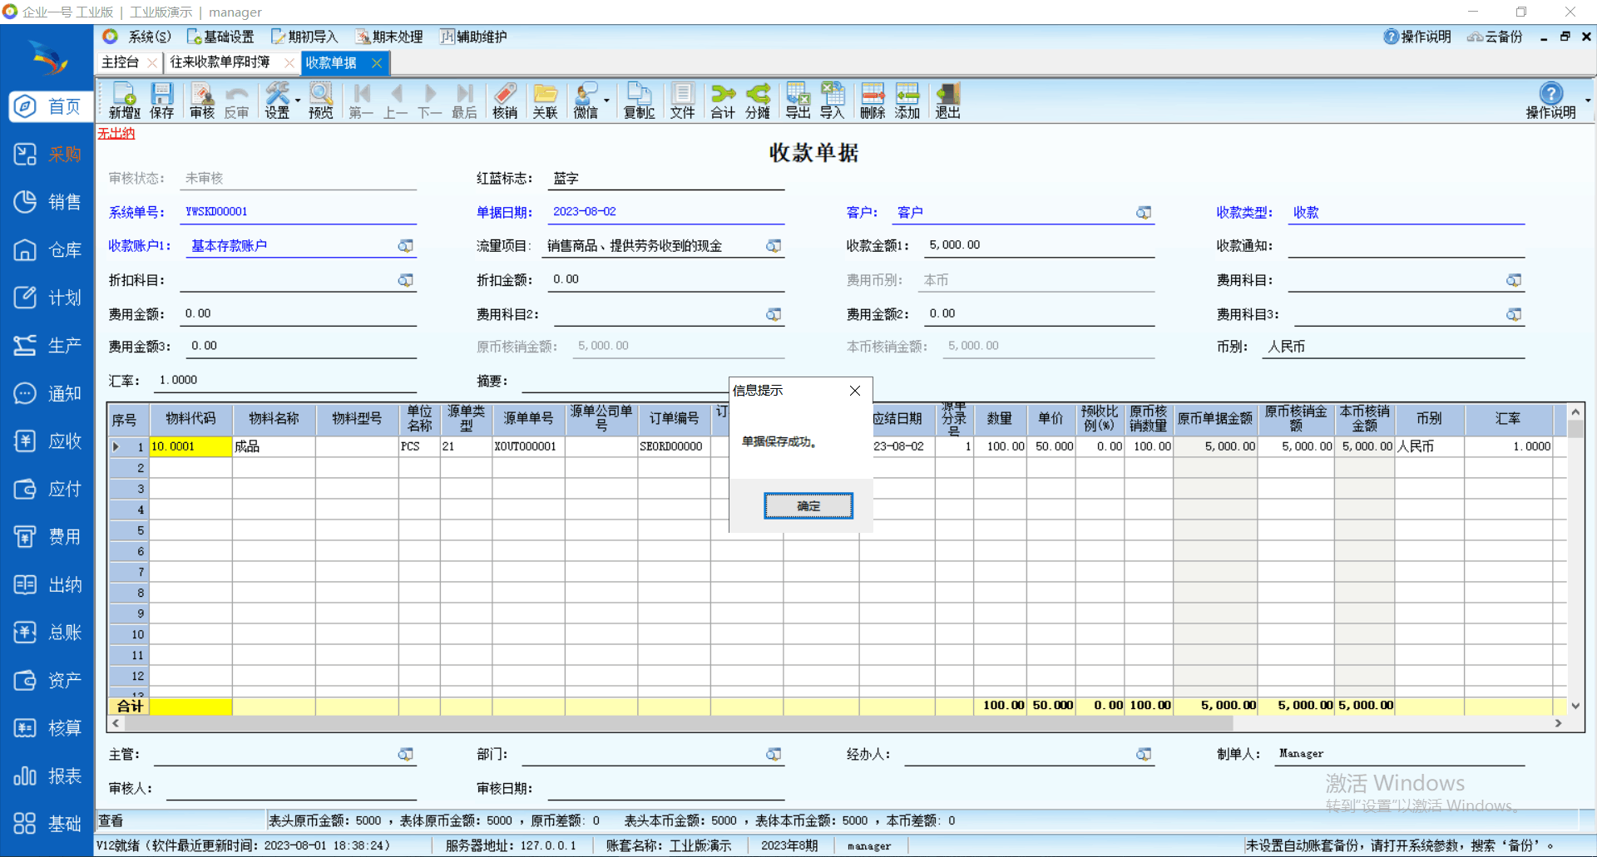
Task: Open lookup for 客户 field
Action: click(1144, 213)
